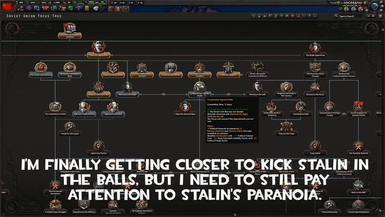This screenshot has height=217, width=385.
Task: Select The Comintern in Exile focus icon
Action: (55, 107)
